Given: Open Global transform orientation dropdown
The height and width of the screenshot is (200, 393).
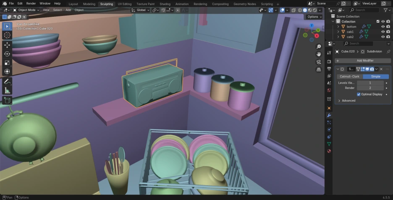Looking at the screenshot, I should [140, 10].
